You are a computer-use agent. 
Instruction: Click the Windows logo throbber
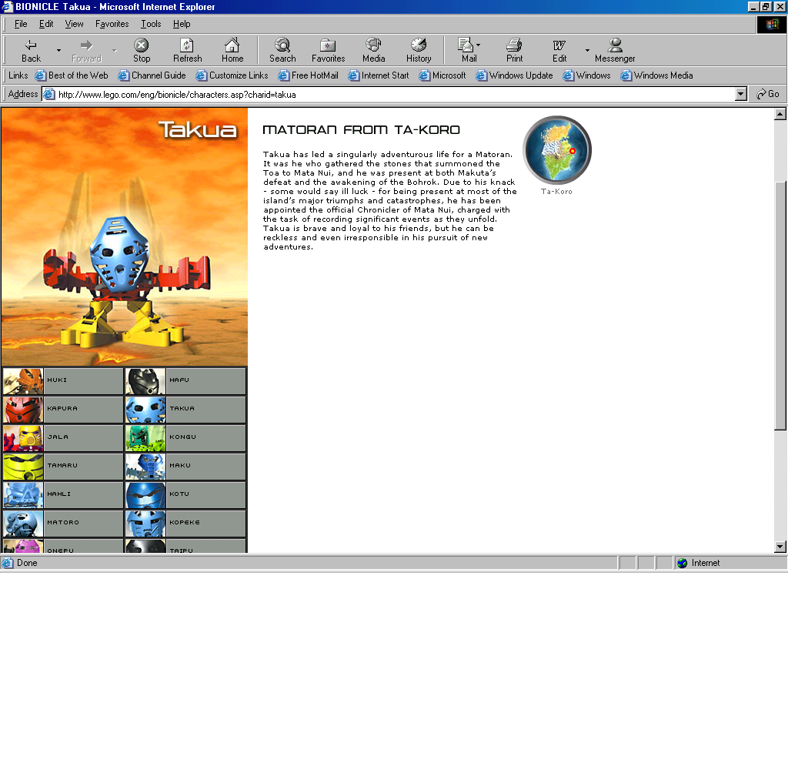click(771, 25)
